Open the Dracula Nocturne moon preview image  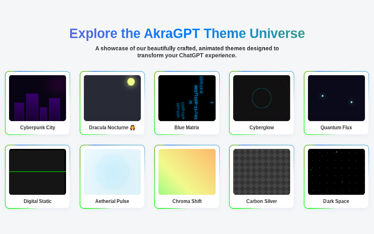(x=112, y=98)
